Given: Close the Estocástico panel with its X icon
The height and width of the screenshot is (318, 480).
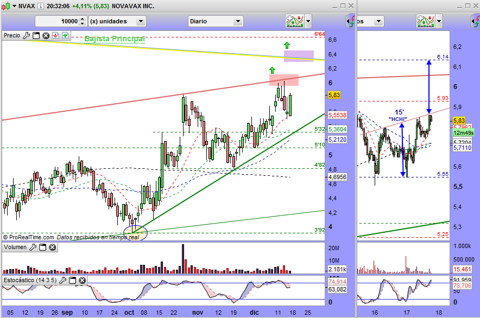Looking at the screenshot, I should (83, 281).
